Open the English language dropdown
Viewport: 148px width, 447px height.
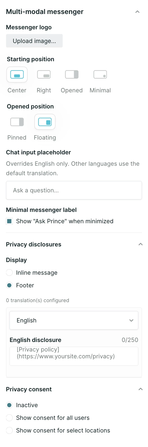coord(74,320)
